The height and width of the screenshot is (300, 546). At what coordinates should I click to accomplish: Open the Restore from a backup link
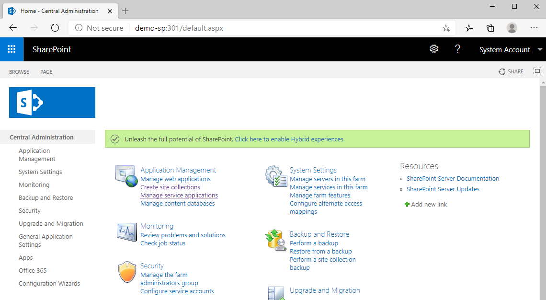click(321, 251)
